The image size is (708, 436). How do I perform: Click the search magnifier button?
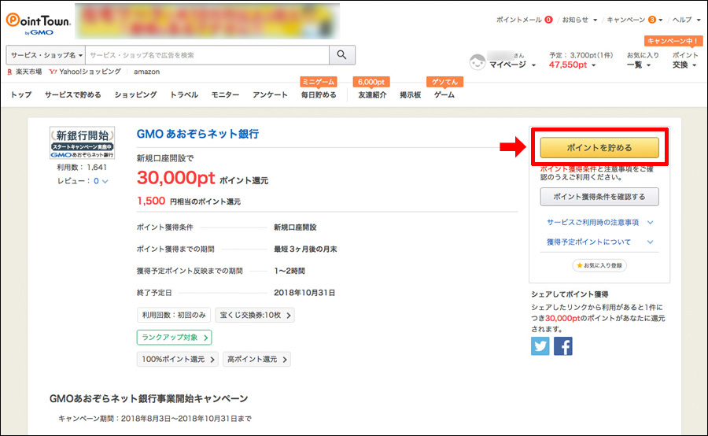(x=342, y=55)
